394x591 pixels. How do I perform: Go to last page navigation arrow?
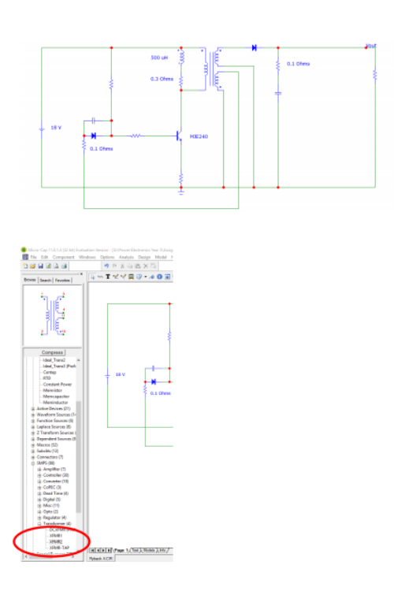pyautogui.click(x=109, y=550)
